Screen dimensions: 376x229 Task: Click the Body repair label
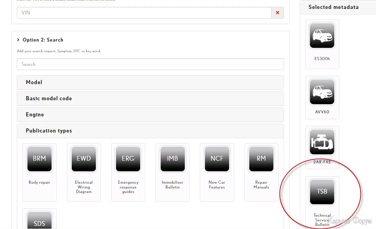pos(39,182)
